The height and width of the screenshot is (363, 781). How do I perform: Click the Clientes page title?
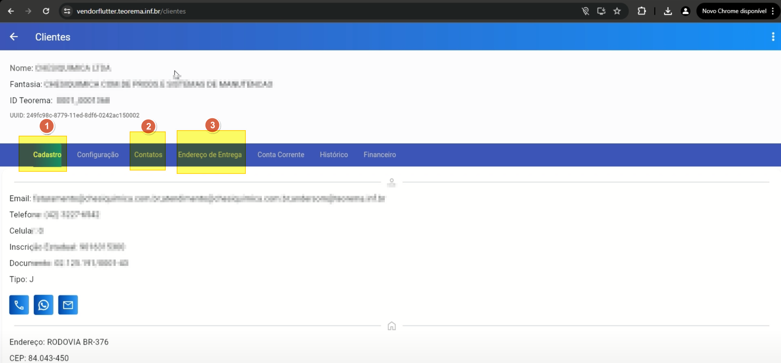pyautogui.click(x=53, y=37)
